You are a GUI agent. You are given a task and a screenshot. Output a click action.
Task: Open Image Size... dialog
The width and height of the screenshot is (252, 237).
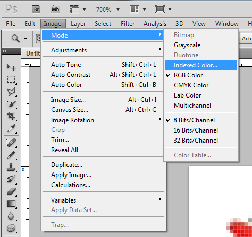click(103, 100)
